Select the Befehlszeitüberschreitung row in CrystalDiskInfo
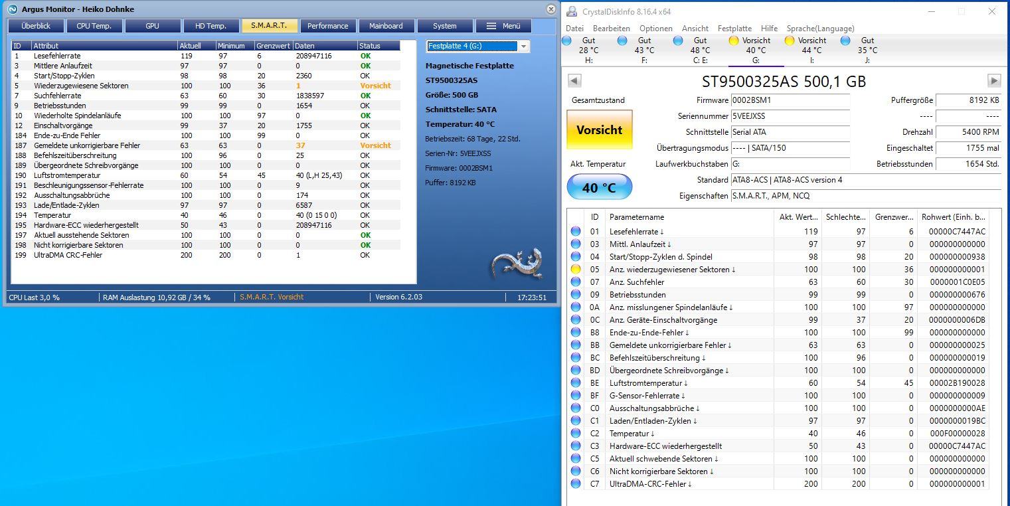The height and width of the screenshot is (506, 1010). [x=778, y=358]
